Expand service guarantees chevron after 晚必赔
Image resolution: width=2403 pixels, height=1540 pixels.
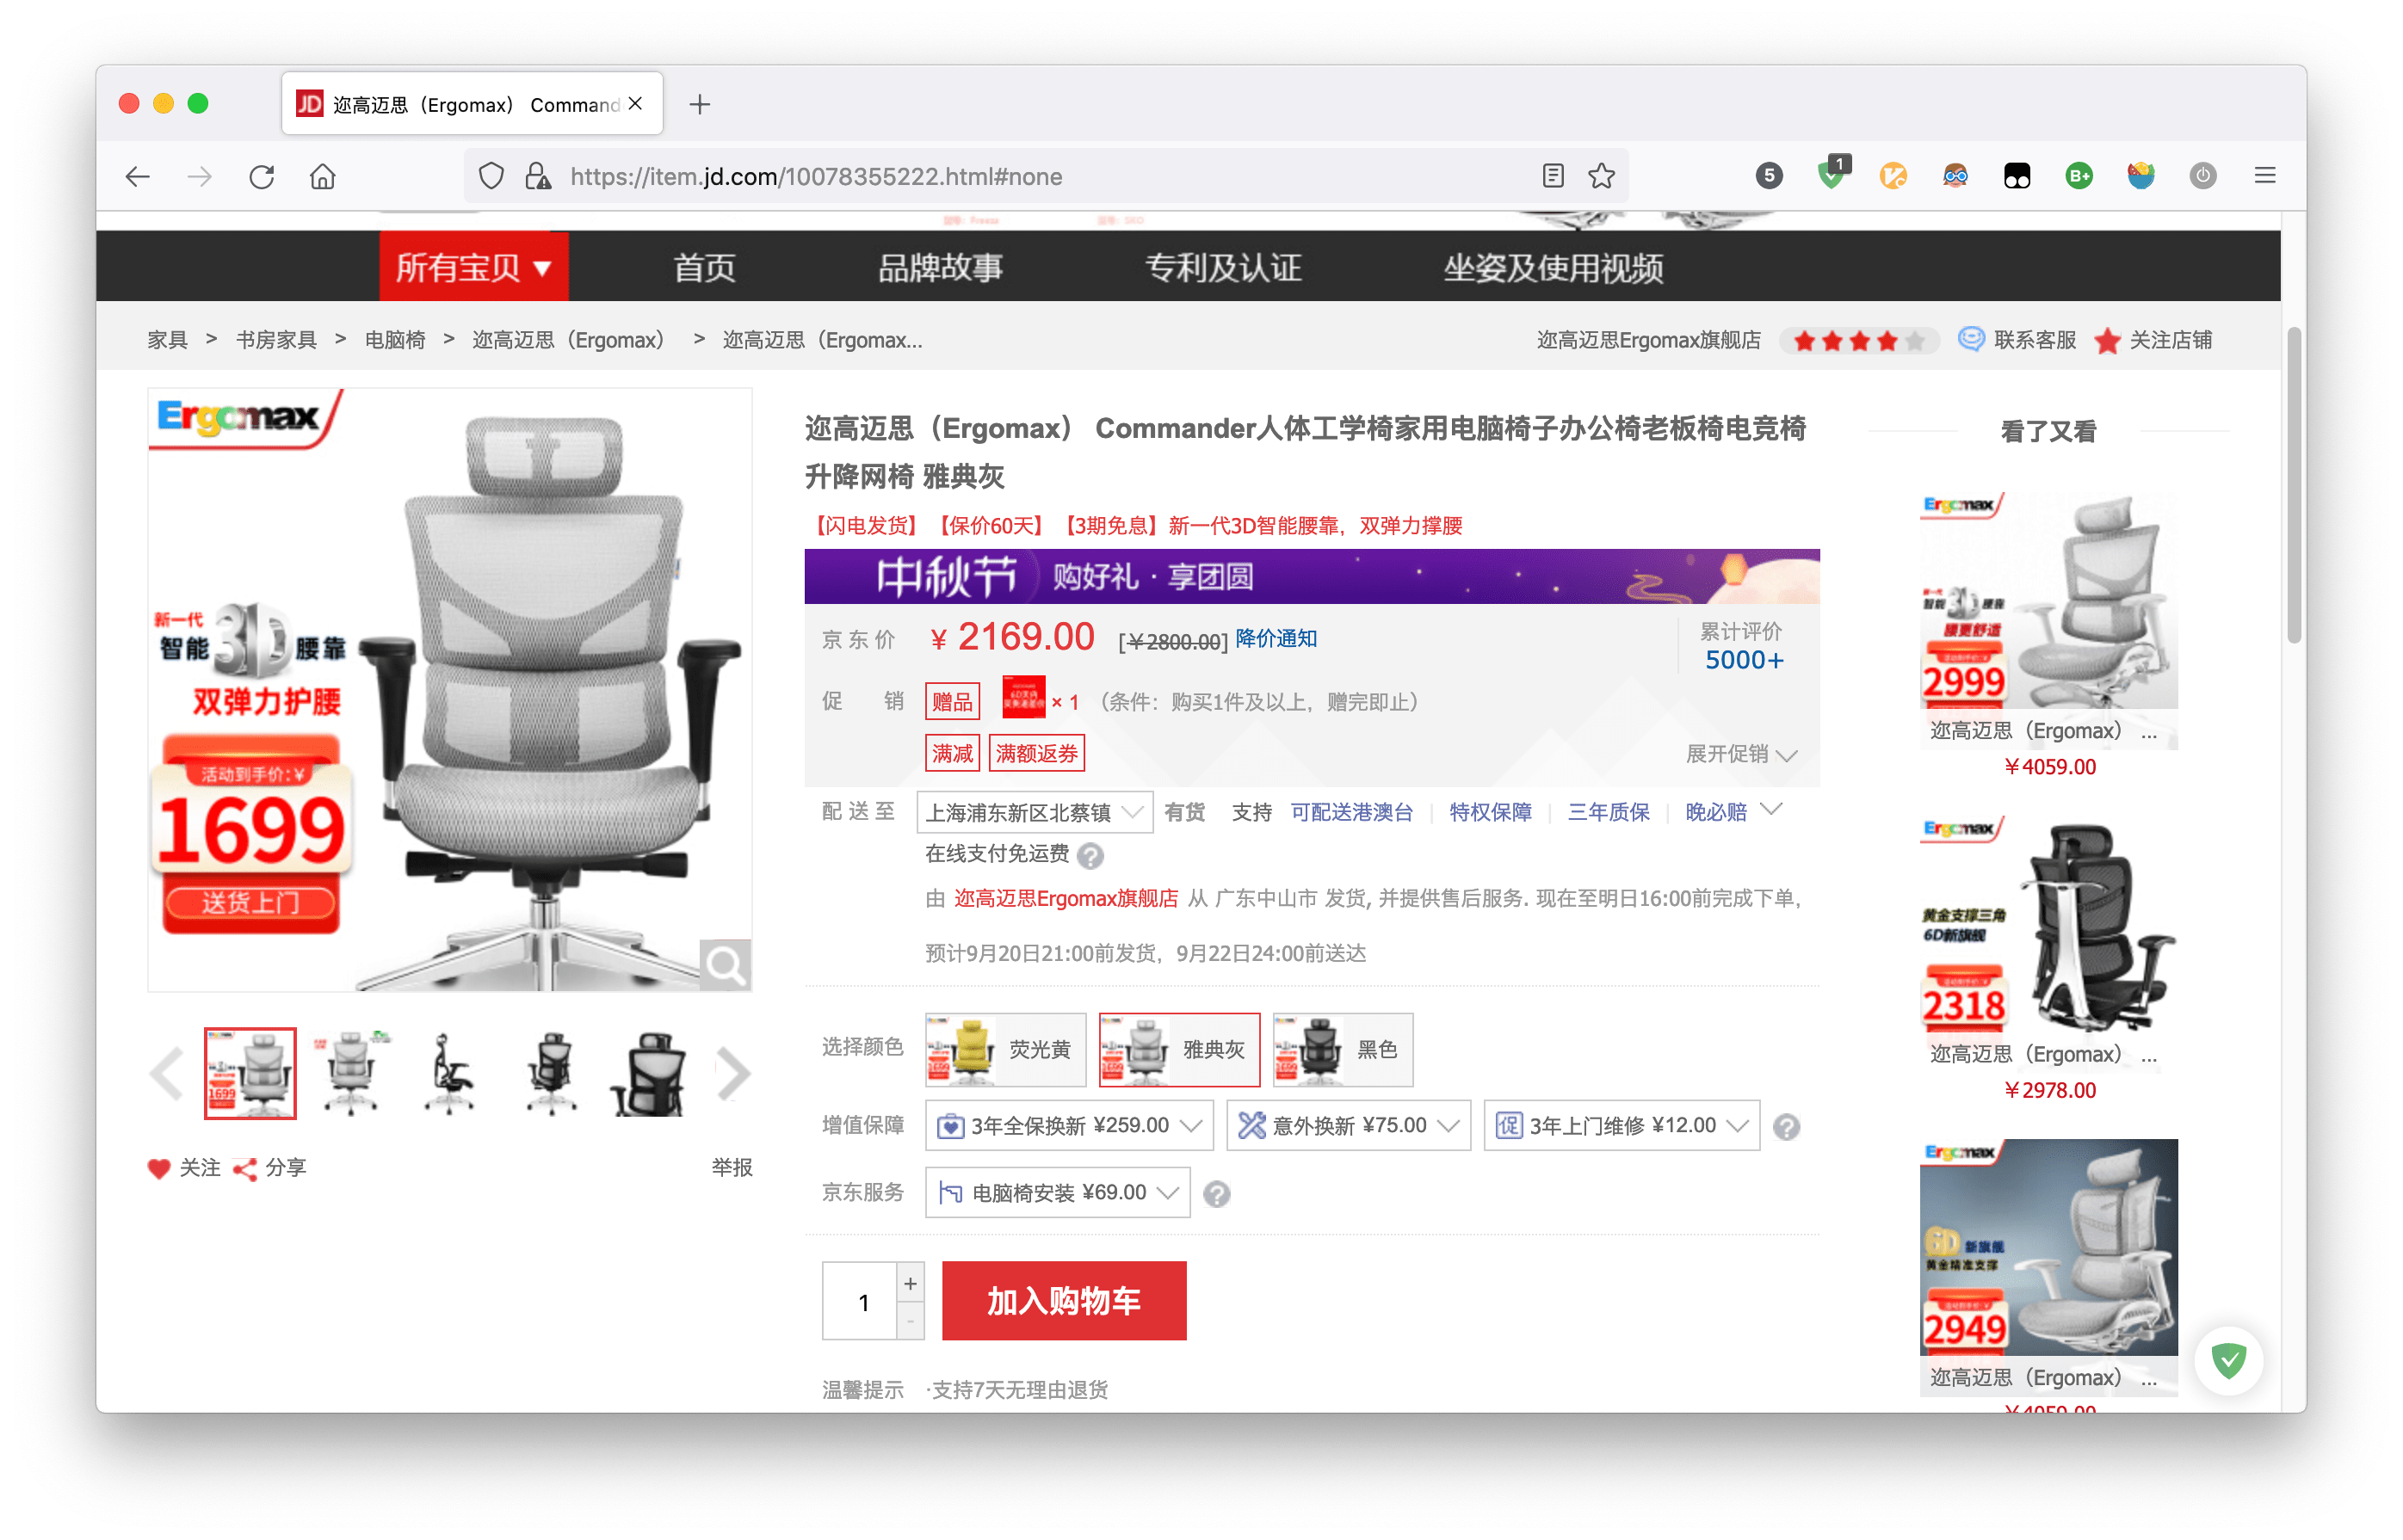[1770, 809]
